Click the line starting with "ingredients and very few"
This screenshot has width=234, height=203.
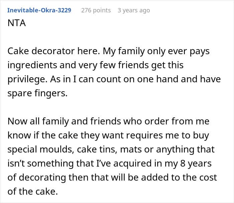pos(95,65)
